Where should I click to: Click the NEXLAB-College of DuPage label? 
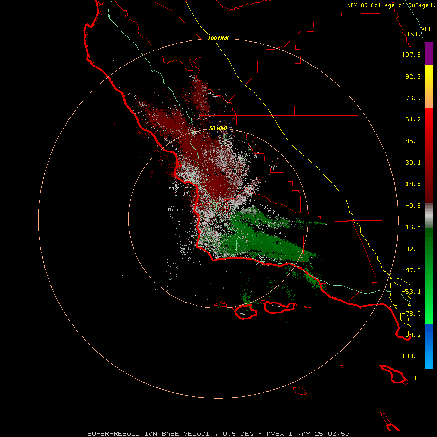(387, 5)
